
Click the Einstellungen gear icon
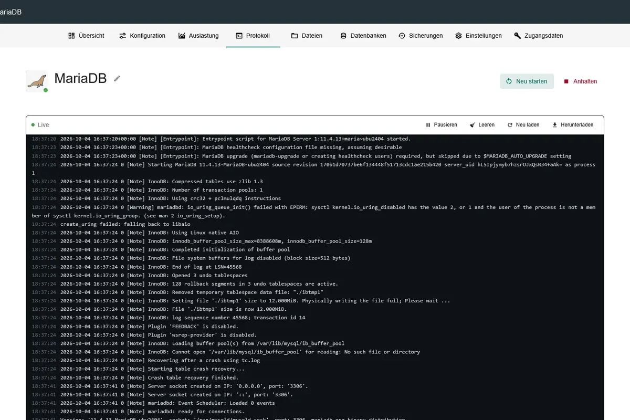pos(458,36)
